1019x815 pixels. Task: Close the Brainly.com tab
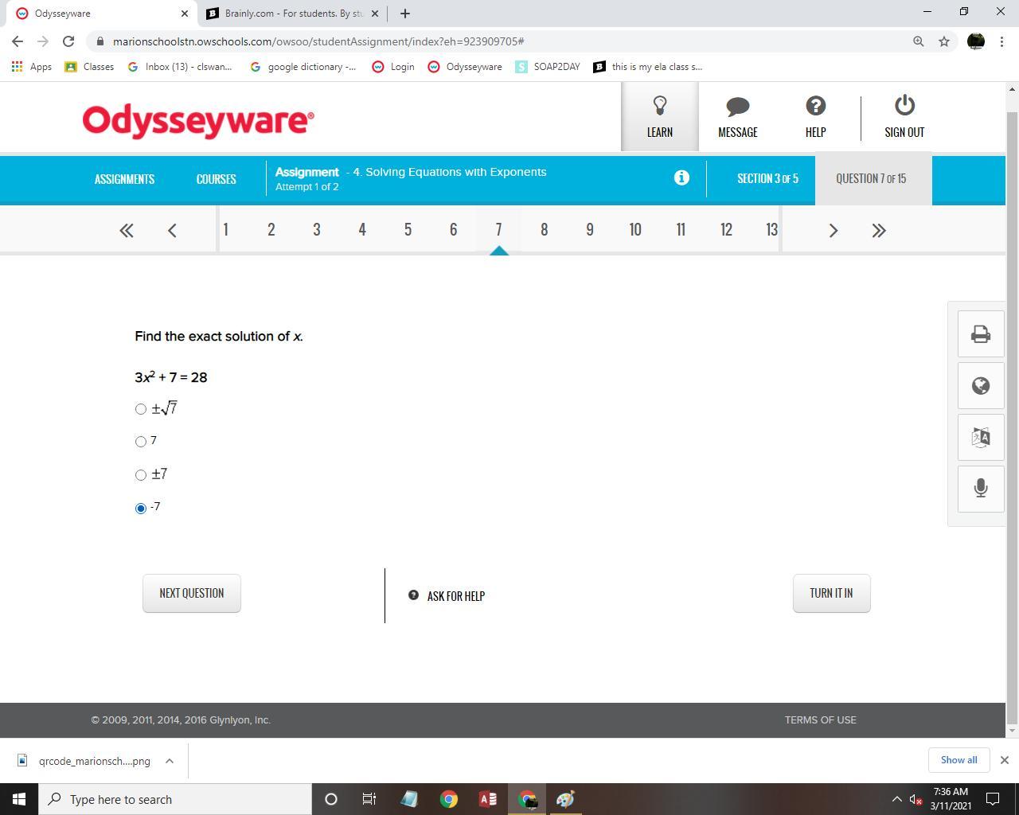[x=375, y=14]
